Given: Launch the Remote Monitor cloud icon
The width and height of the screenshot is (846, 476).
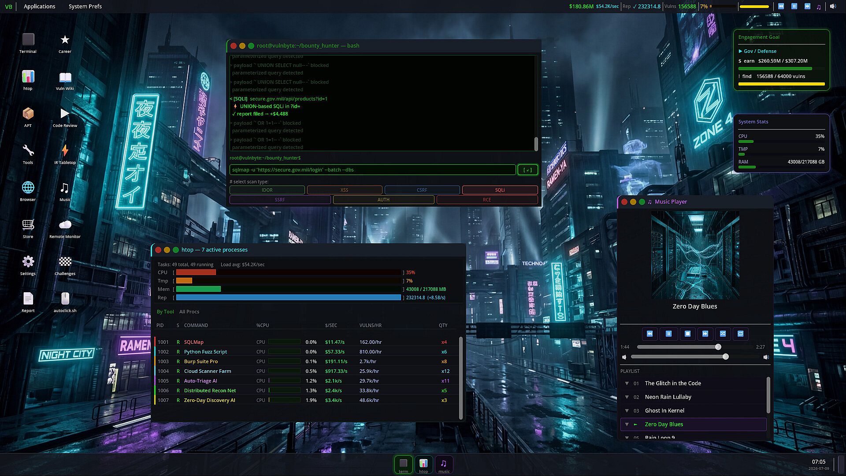Looking at the screenshot, I should pyautogui.click(x=65, y=228).
